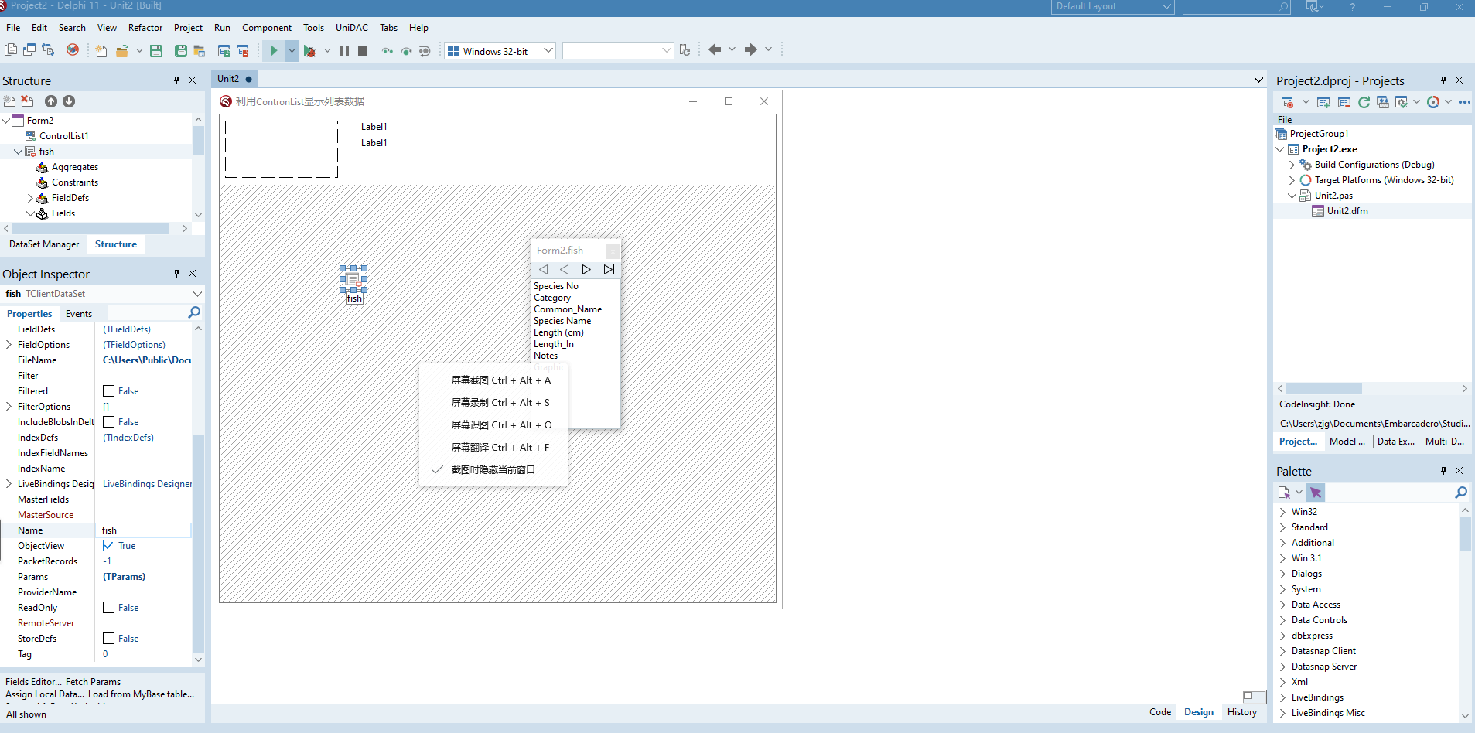The height and width of the screenshot is (733, 1475).
Task: Collapse the fish node in Structure tree
Action: [x=18, y=152]
